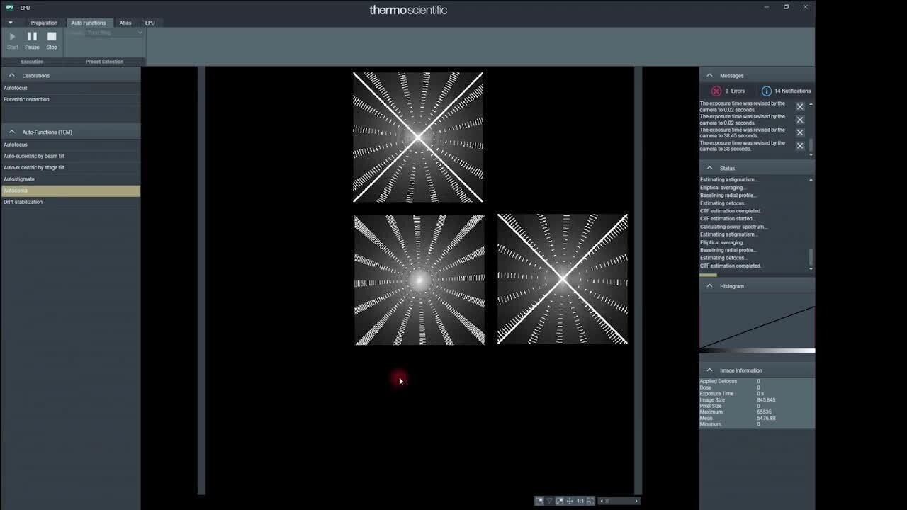Click the zoom slider in the viewer toolbar
The image size is (907, 510).
(619, 501)
